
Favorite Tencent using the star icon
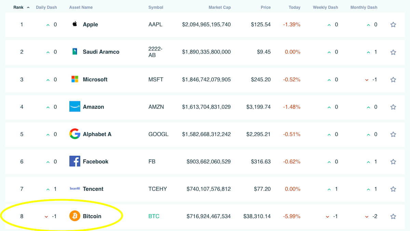point(393,189)
